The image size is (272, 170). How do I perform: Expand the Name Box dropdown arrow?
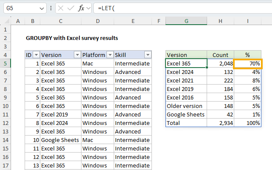pyautogui.click(x=42, y=8)
